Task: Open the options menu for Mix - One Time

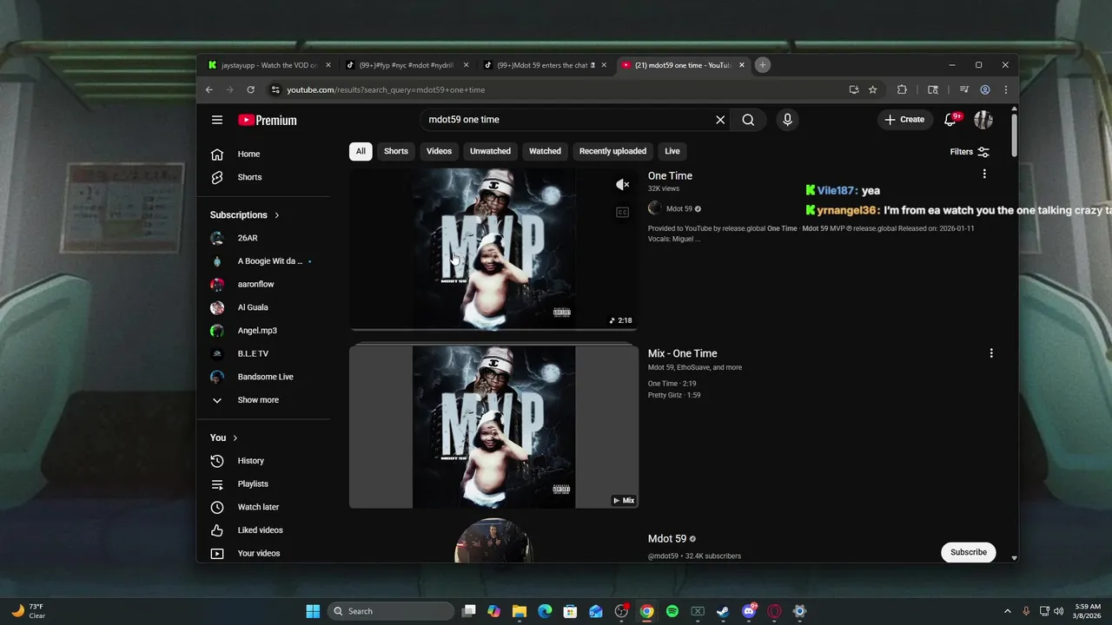Action: (x=991, y=353)
